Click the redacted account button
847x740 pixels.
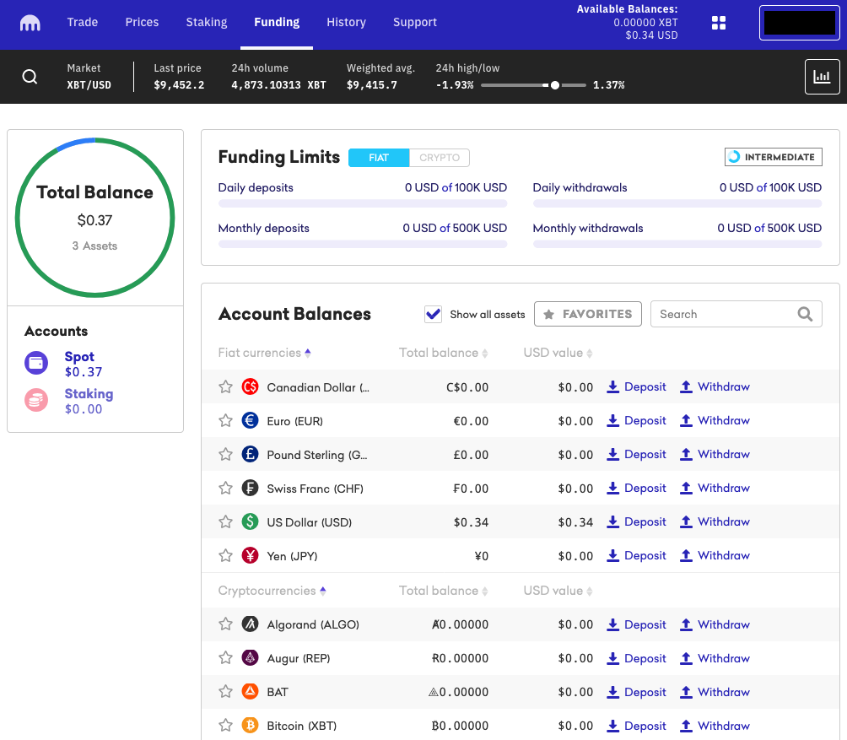800,23
